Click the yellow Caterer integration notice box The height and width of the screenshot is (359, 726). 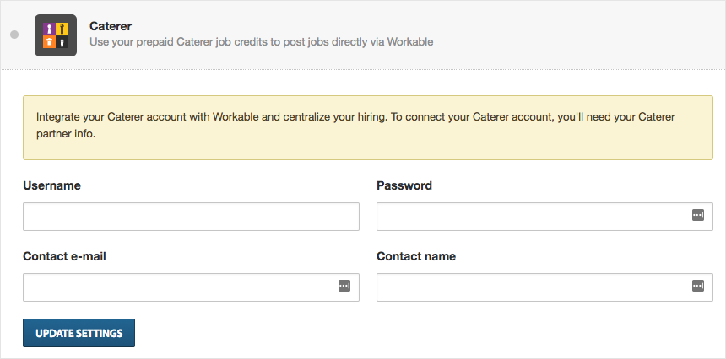click(367, 127)
